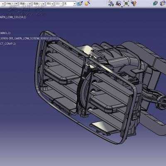Open the fifth combo box before layer field

tap(59, 4)
